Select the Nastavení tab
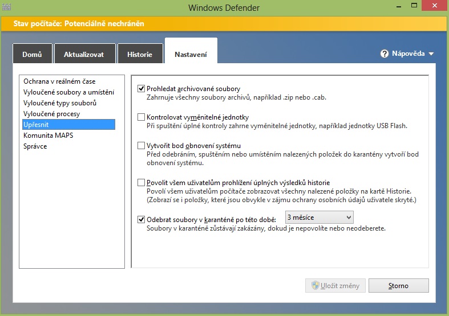 tap(191, 51)
